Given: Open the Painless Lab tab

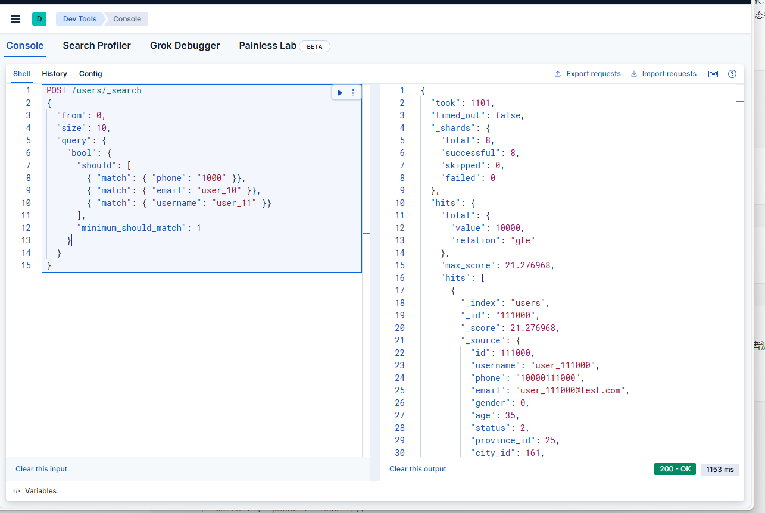Looking at the screenshot, I should (x=268, y=46).
